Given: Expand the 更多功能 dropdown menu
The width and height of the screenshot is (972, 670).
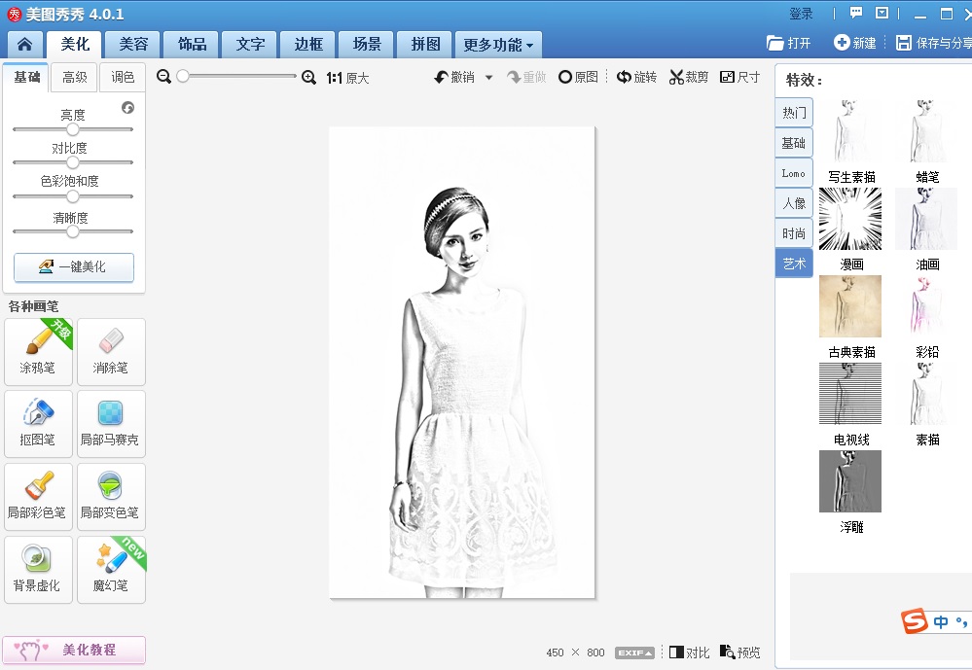Looking at the screenshot, I should 498,45.
